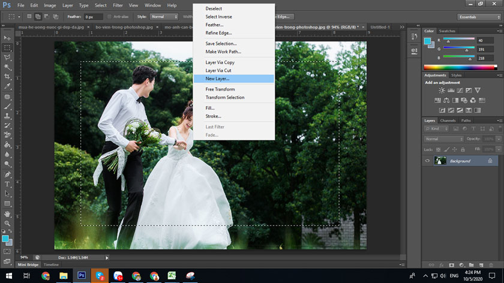Show more document tabs chevron

[402, 28]
